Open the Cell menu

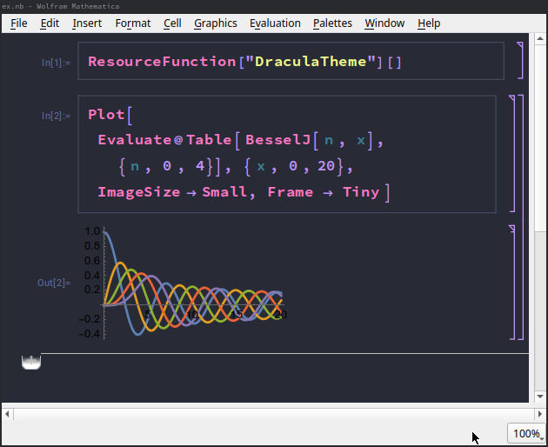pyautogui.click(x=172, y=23)
